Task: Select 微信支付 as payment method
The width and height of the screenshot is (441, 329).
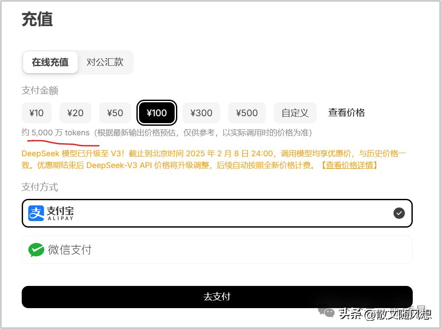Action: point(217,250)
